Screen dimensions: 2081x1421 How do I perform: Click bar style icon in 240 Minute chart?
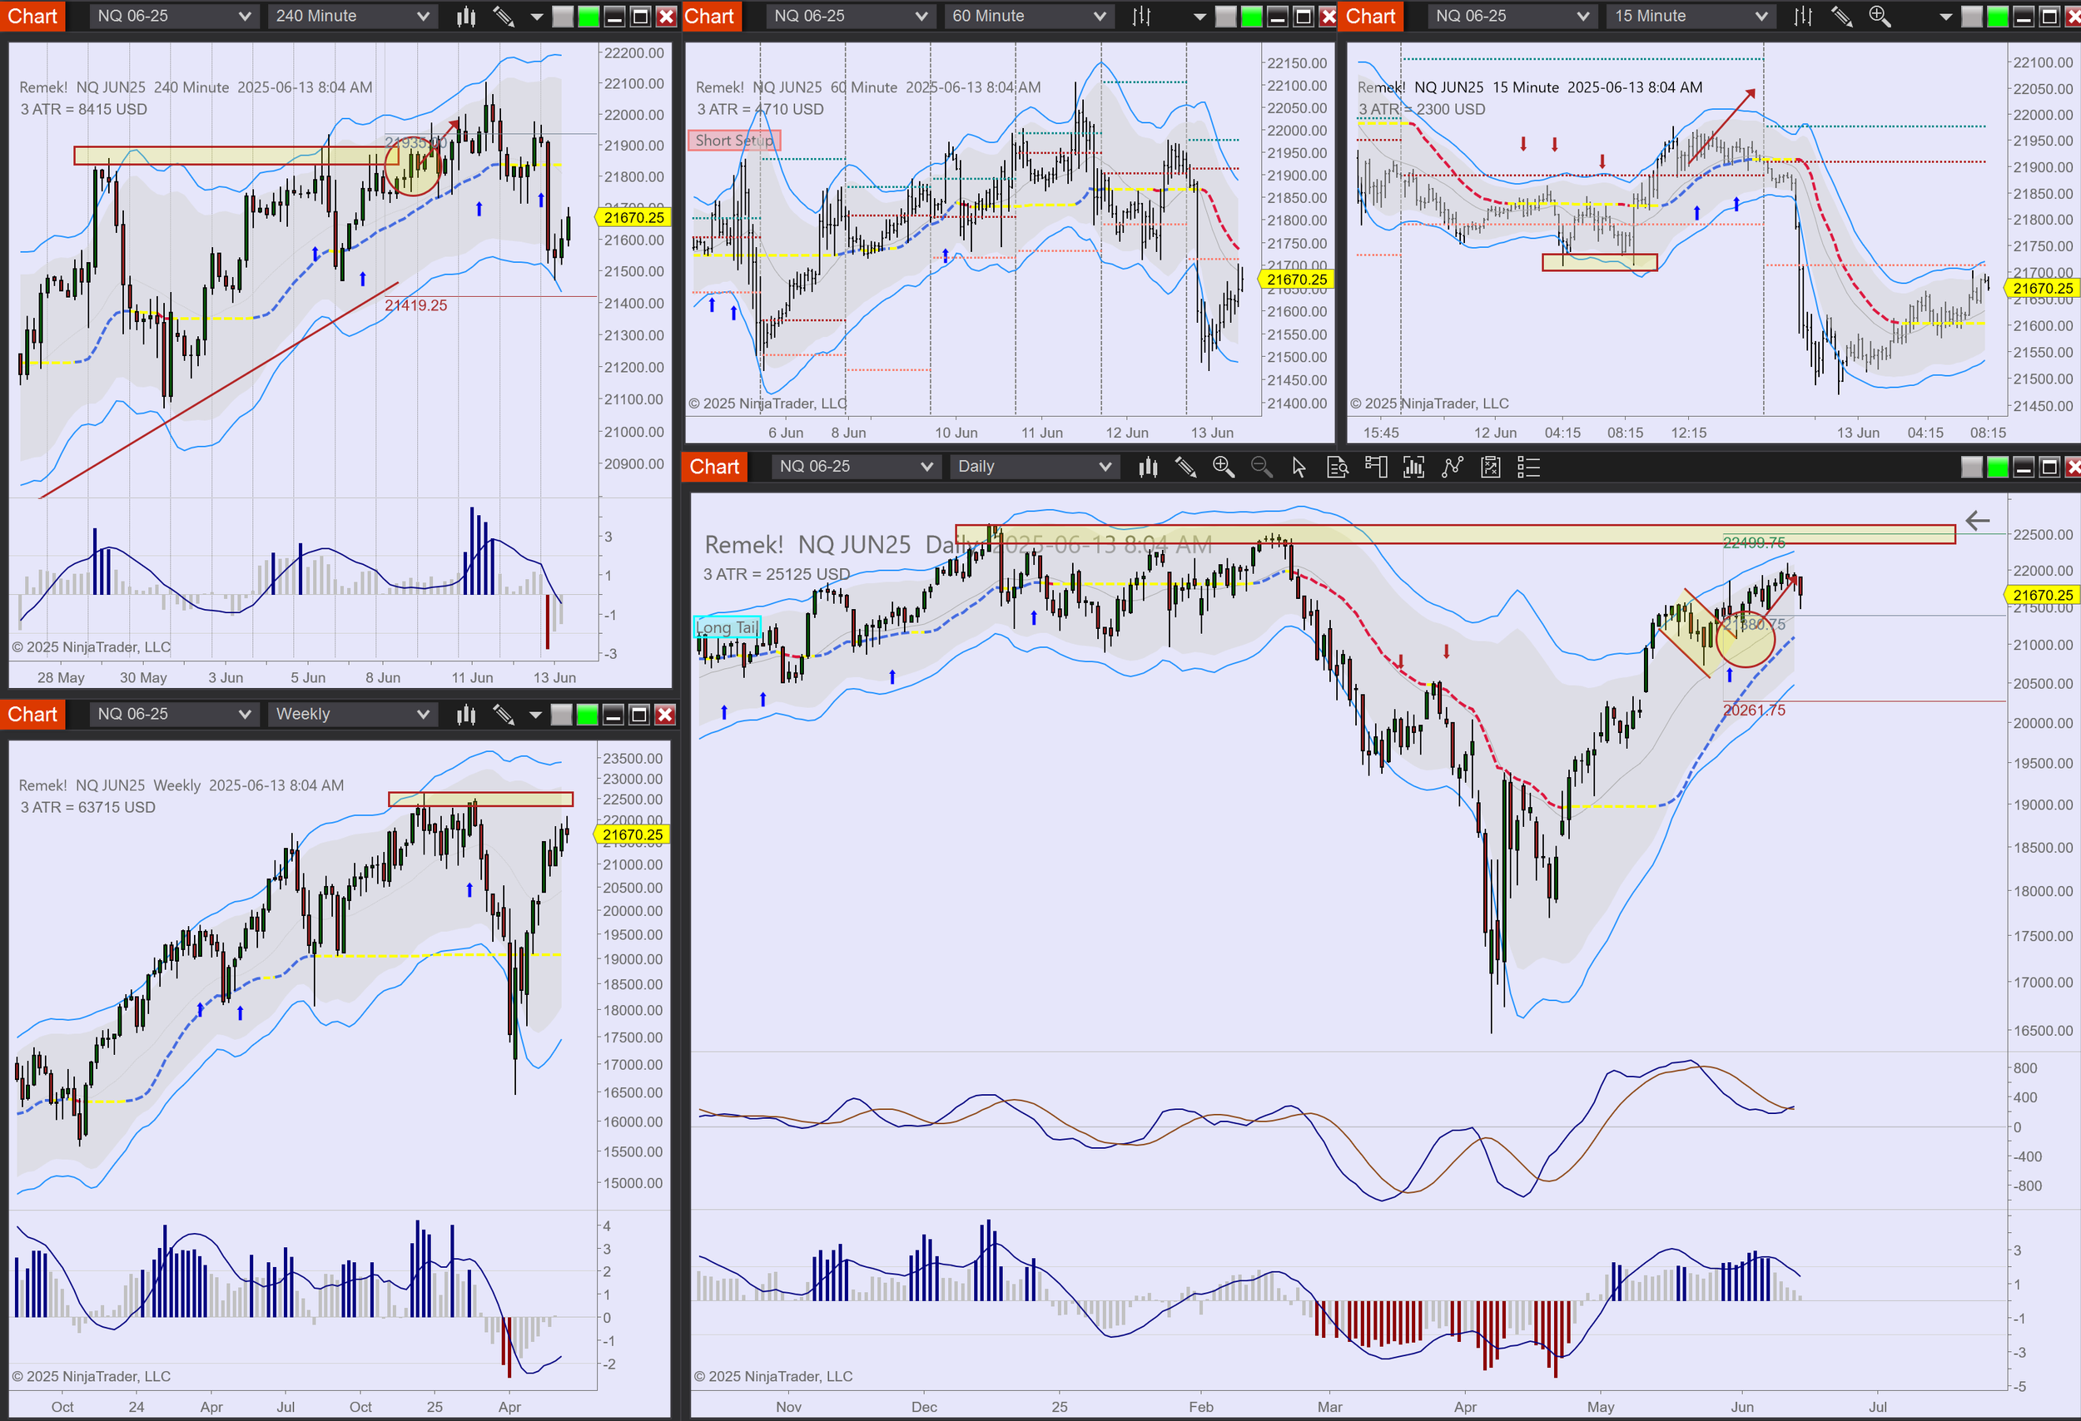(x=465, y=16)
